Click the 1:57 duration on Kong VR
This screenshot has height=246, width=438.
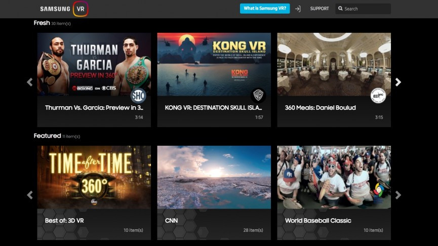tap(259, 117)
